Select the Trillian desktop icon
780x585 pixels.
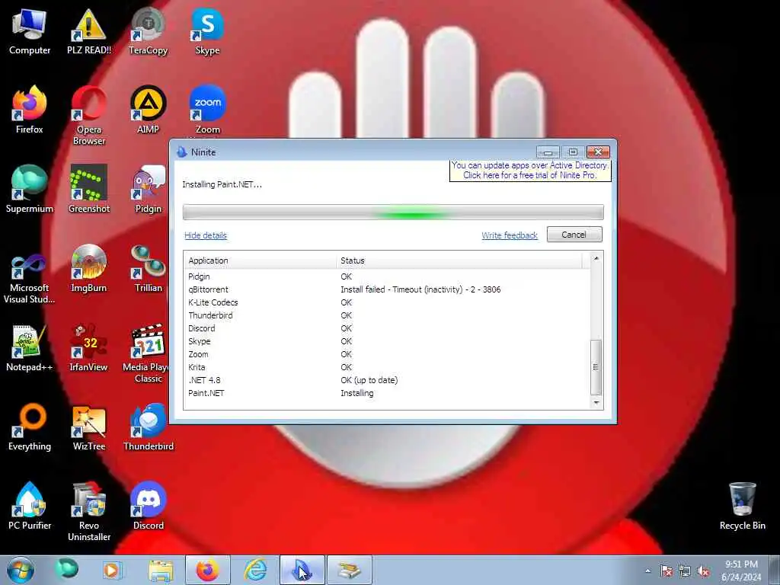(x=149, y=268)
